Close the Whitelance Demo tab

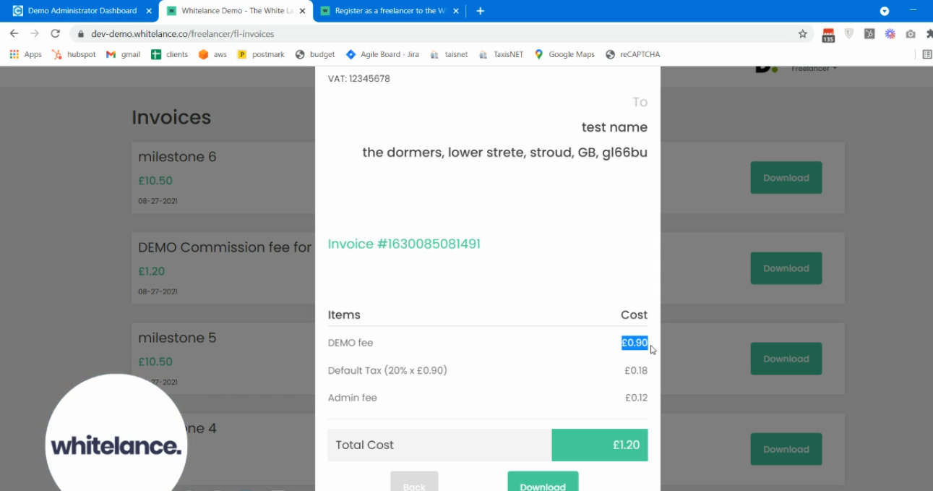304,11
